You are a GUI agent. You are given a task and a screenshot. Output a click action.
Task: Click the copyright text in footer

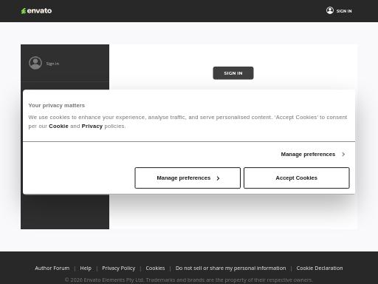click(x=189, y=280)
